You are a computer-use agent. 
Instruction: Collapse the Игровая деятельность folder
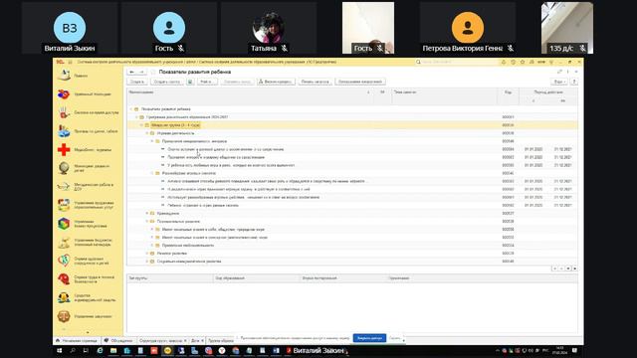click(146, 133)
